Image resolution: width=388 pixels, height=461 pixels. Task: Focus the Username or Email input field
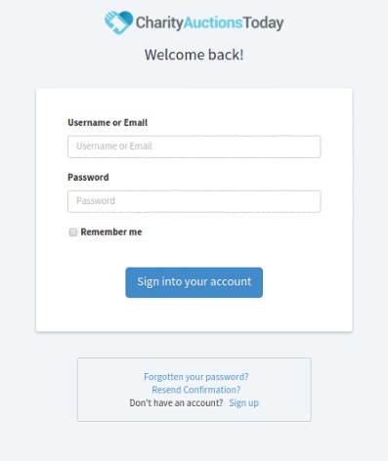pyautogui.click(x=194, y=147)
